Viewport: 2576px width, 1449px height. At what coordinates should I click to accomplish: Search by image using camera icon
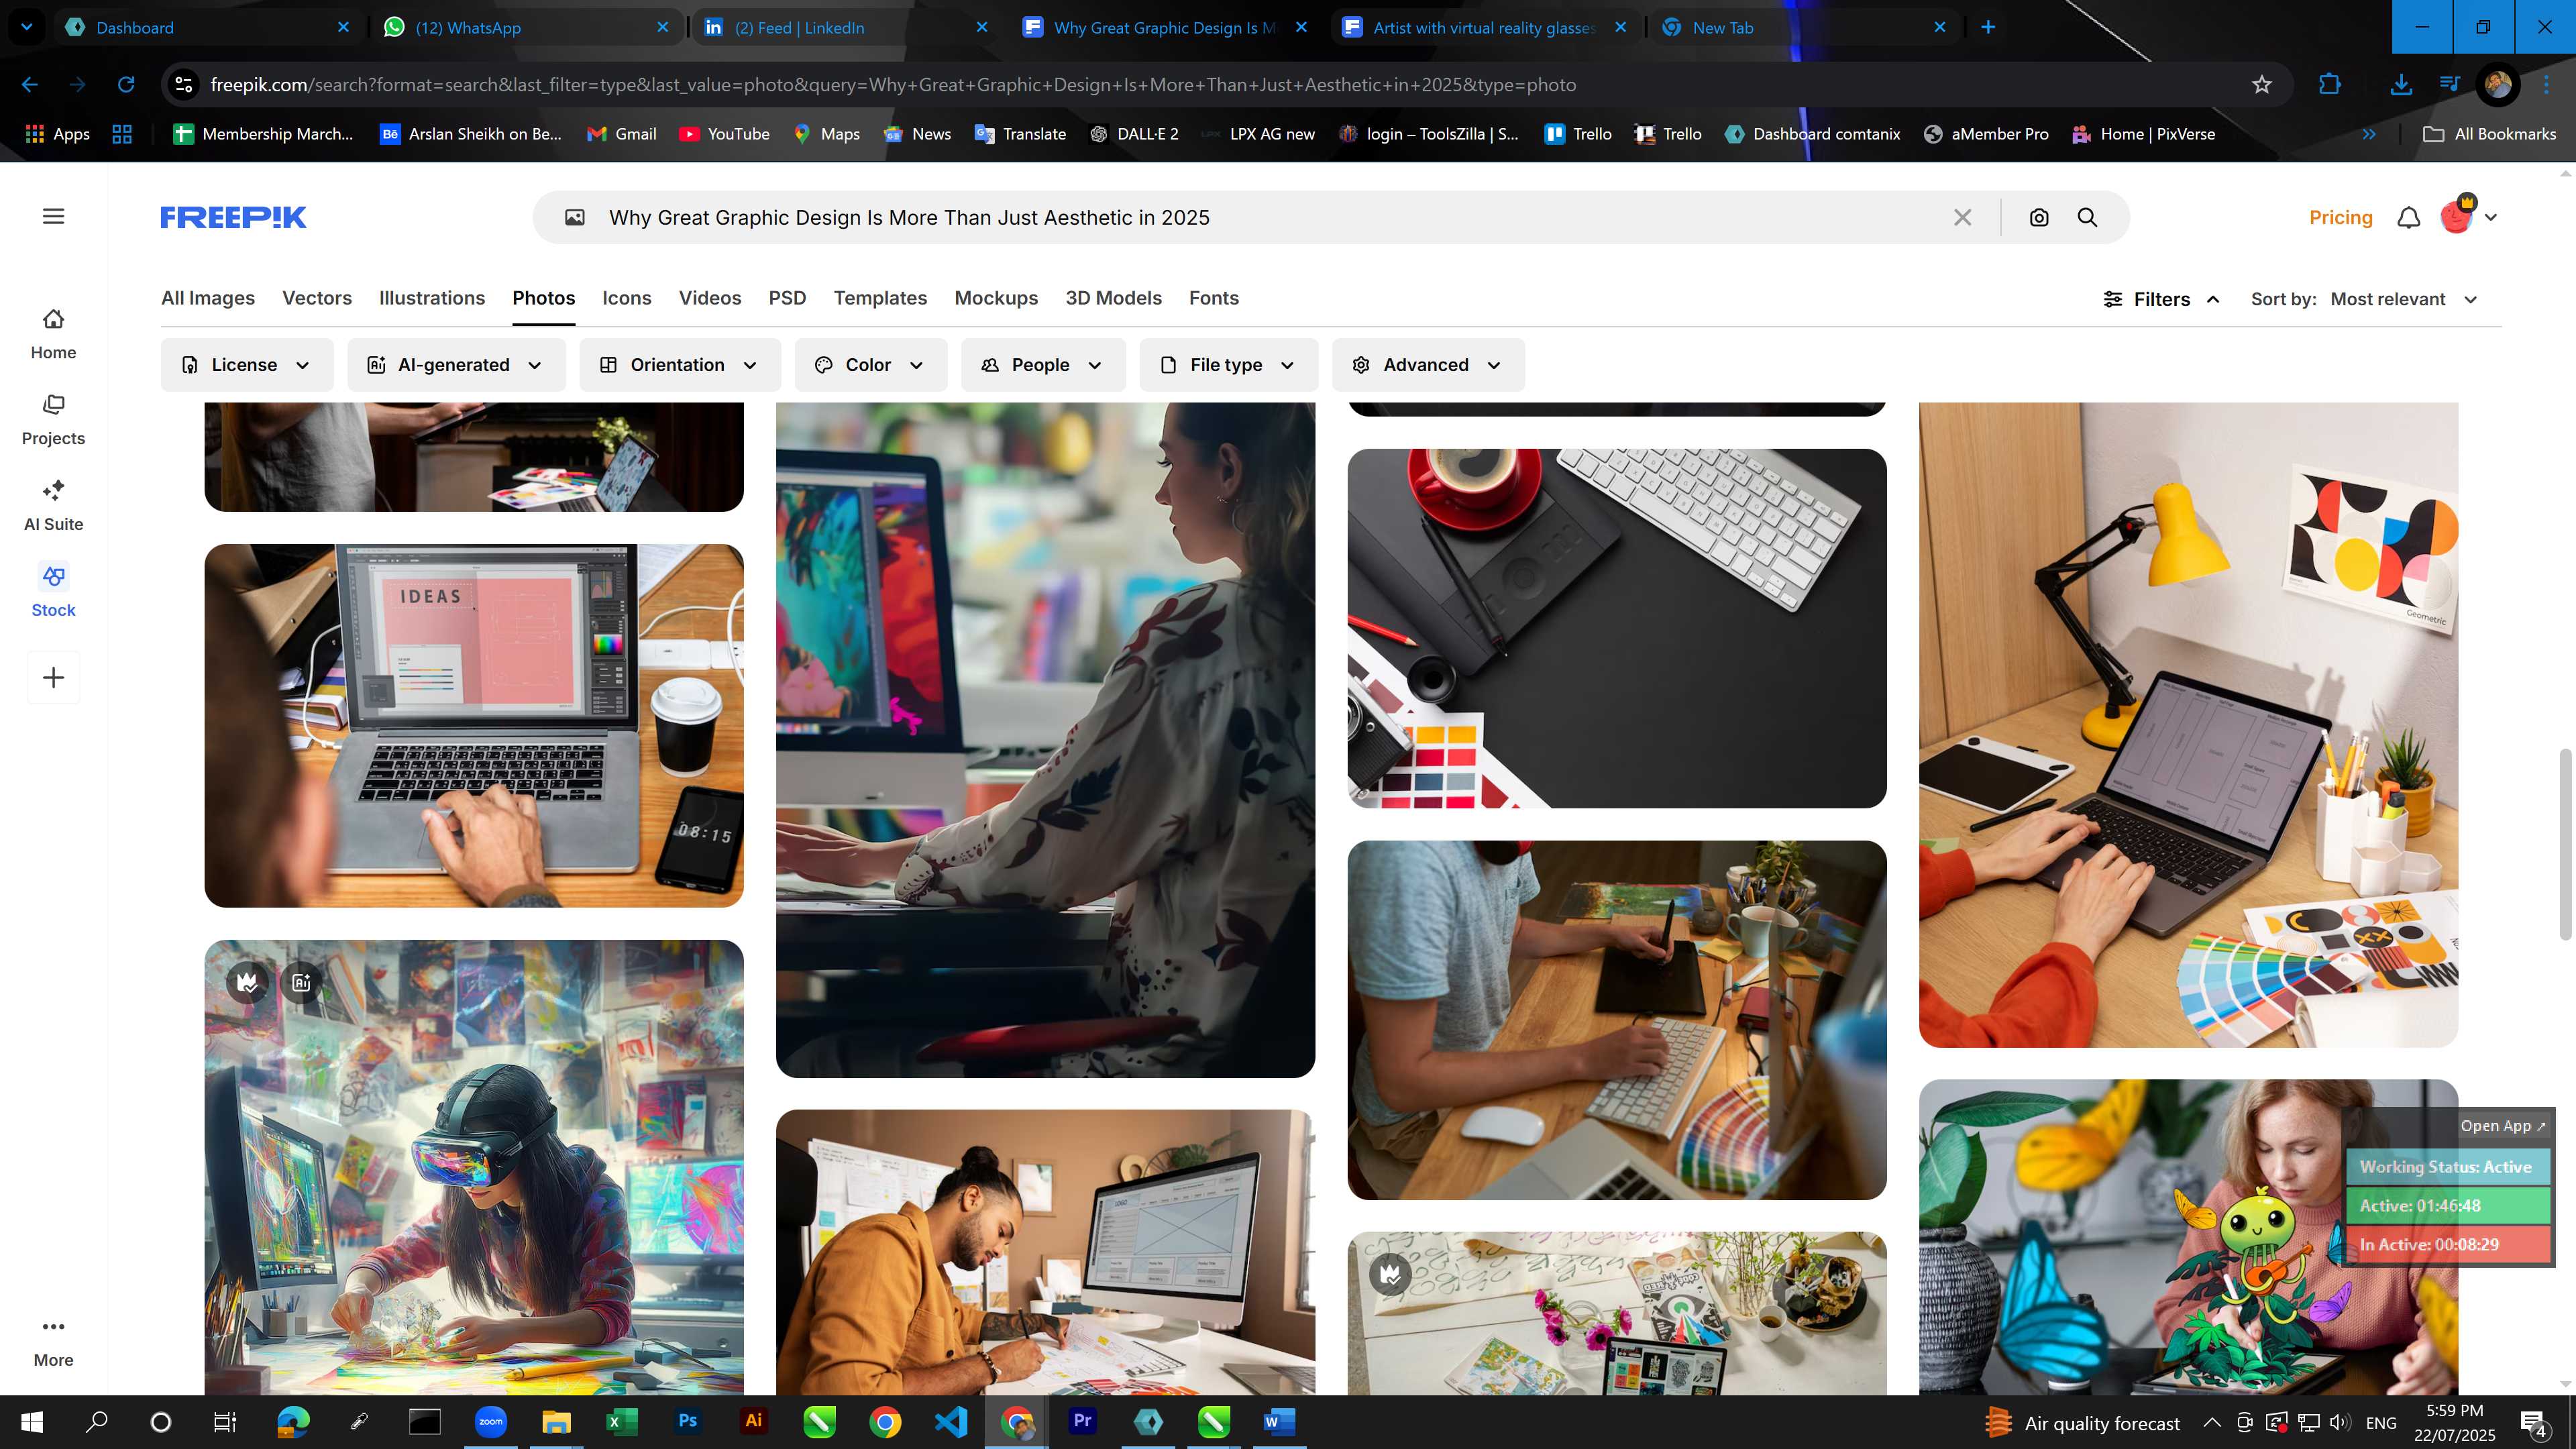click(x=2039, y=217)
